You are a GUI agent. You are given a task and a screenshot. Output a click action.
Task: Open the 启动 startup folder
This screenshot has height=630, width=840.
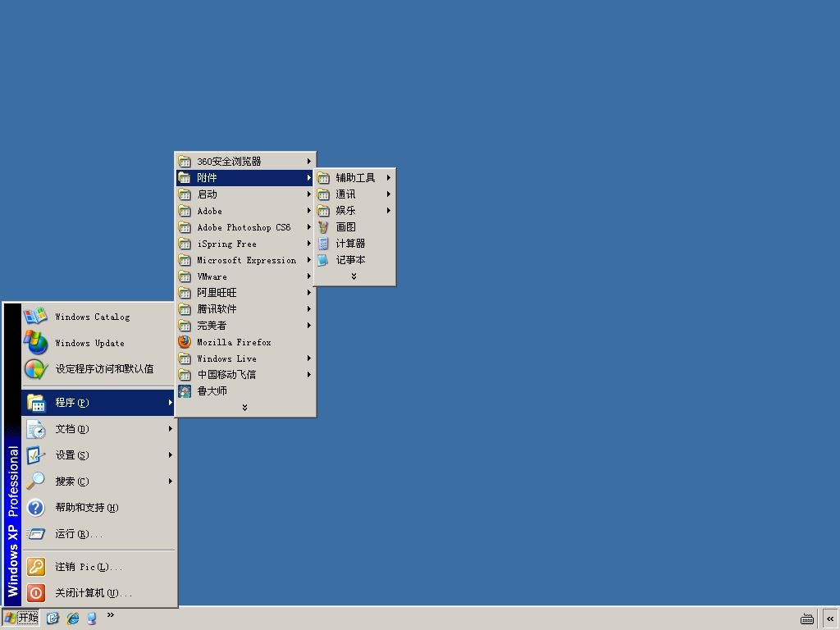244,194
